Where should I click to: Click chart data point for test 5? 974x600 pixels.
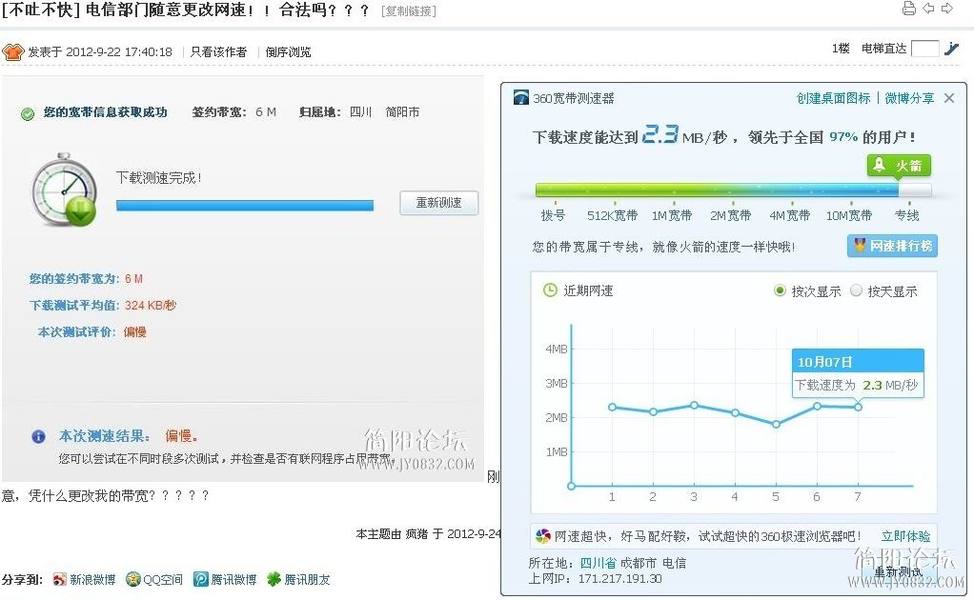coord(776,425)
